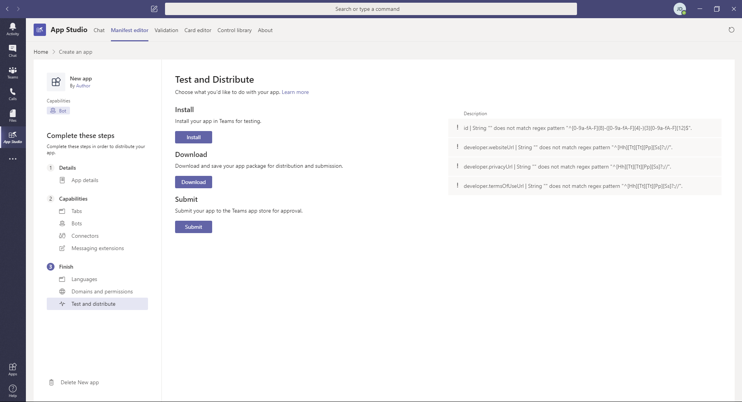Open the Learn more link

pos(295,92)
